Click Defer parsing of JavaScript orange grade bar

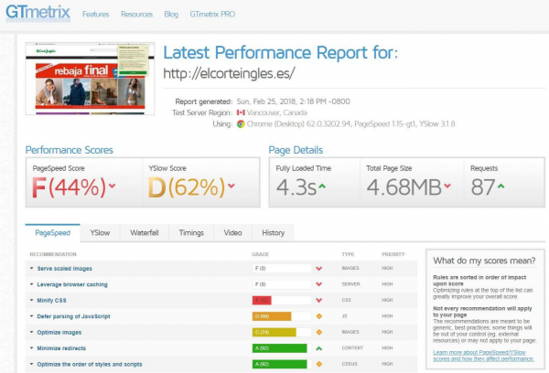coord(272,316)
